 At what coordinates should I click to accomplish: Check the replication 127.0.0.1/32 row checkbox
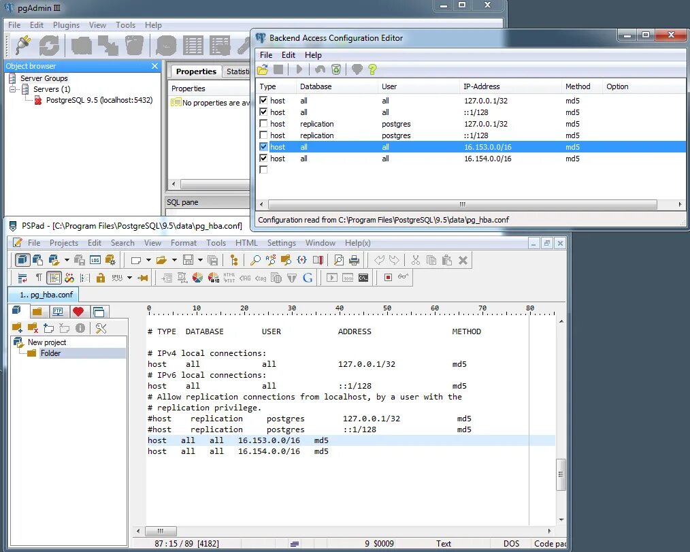click(263, 124)
